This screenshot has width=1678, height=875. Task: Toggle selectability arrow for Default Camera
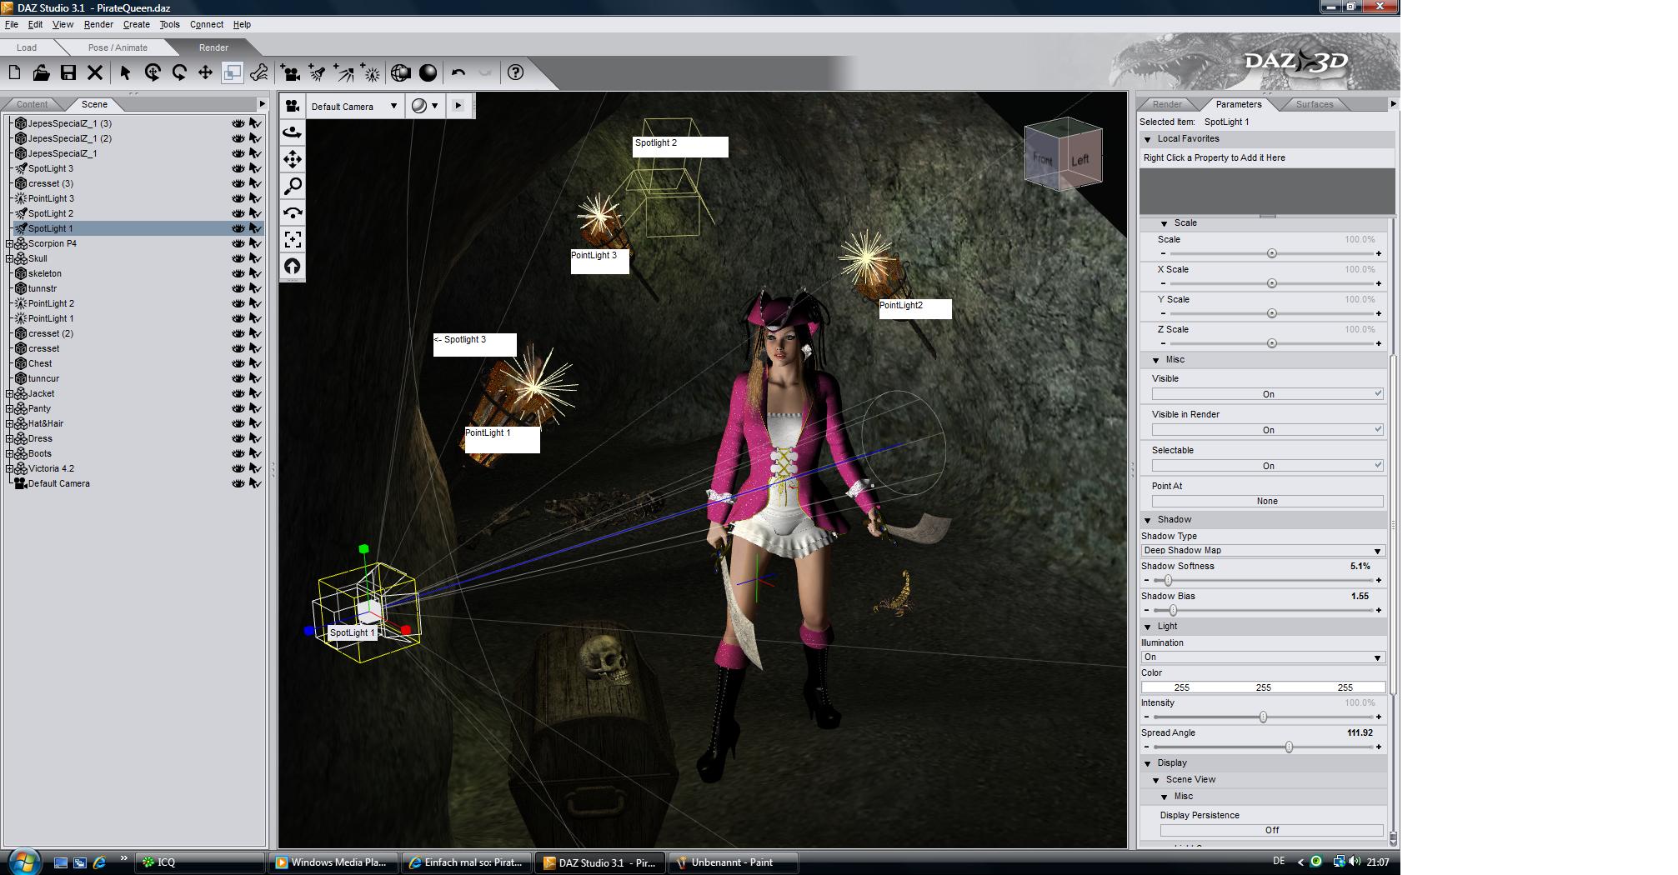coord(255,483)
